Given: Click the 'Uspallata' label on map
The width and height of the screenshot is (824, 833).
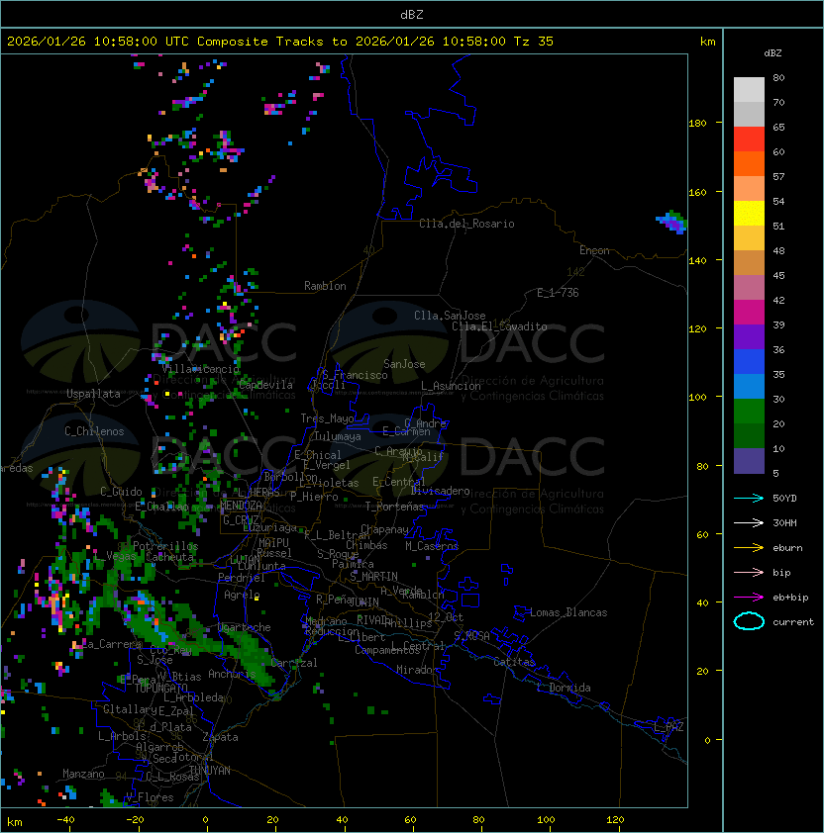Looking at the screenshot, I should pos(93,394).
